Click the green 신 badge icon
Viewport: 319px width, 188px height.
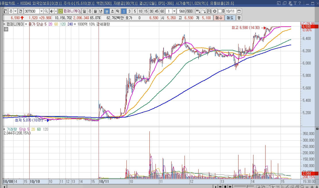pos(60,11)
